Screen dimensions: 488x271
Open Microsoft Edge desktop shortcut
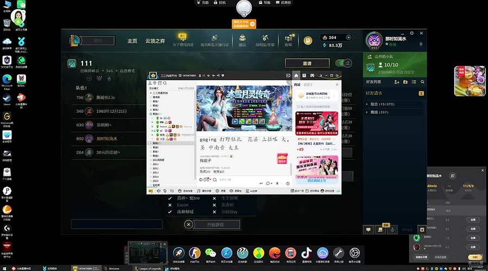[7, 81]
